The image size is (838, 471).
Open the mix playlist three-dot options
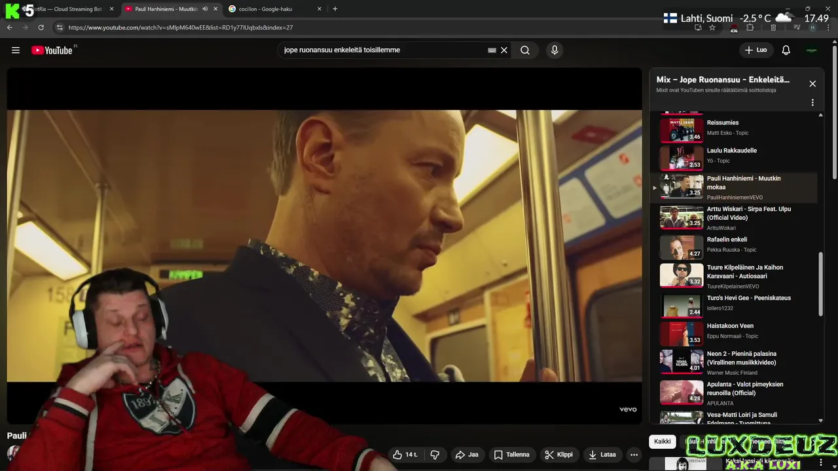click(812, 103)
